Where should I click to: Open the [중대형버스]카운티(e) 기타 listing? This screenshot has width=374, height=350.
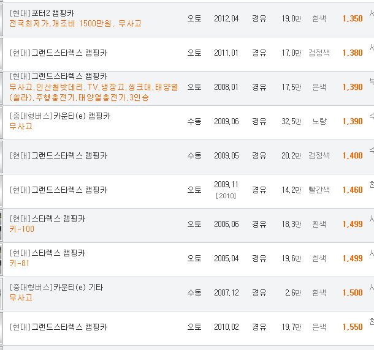[x=56, y=287]
